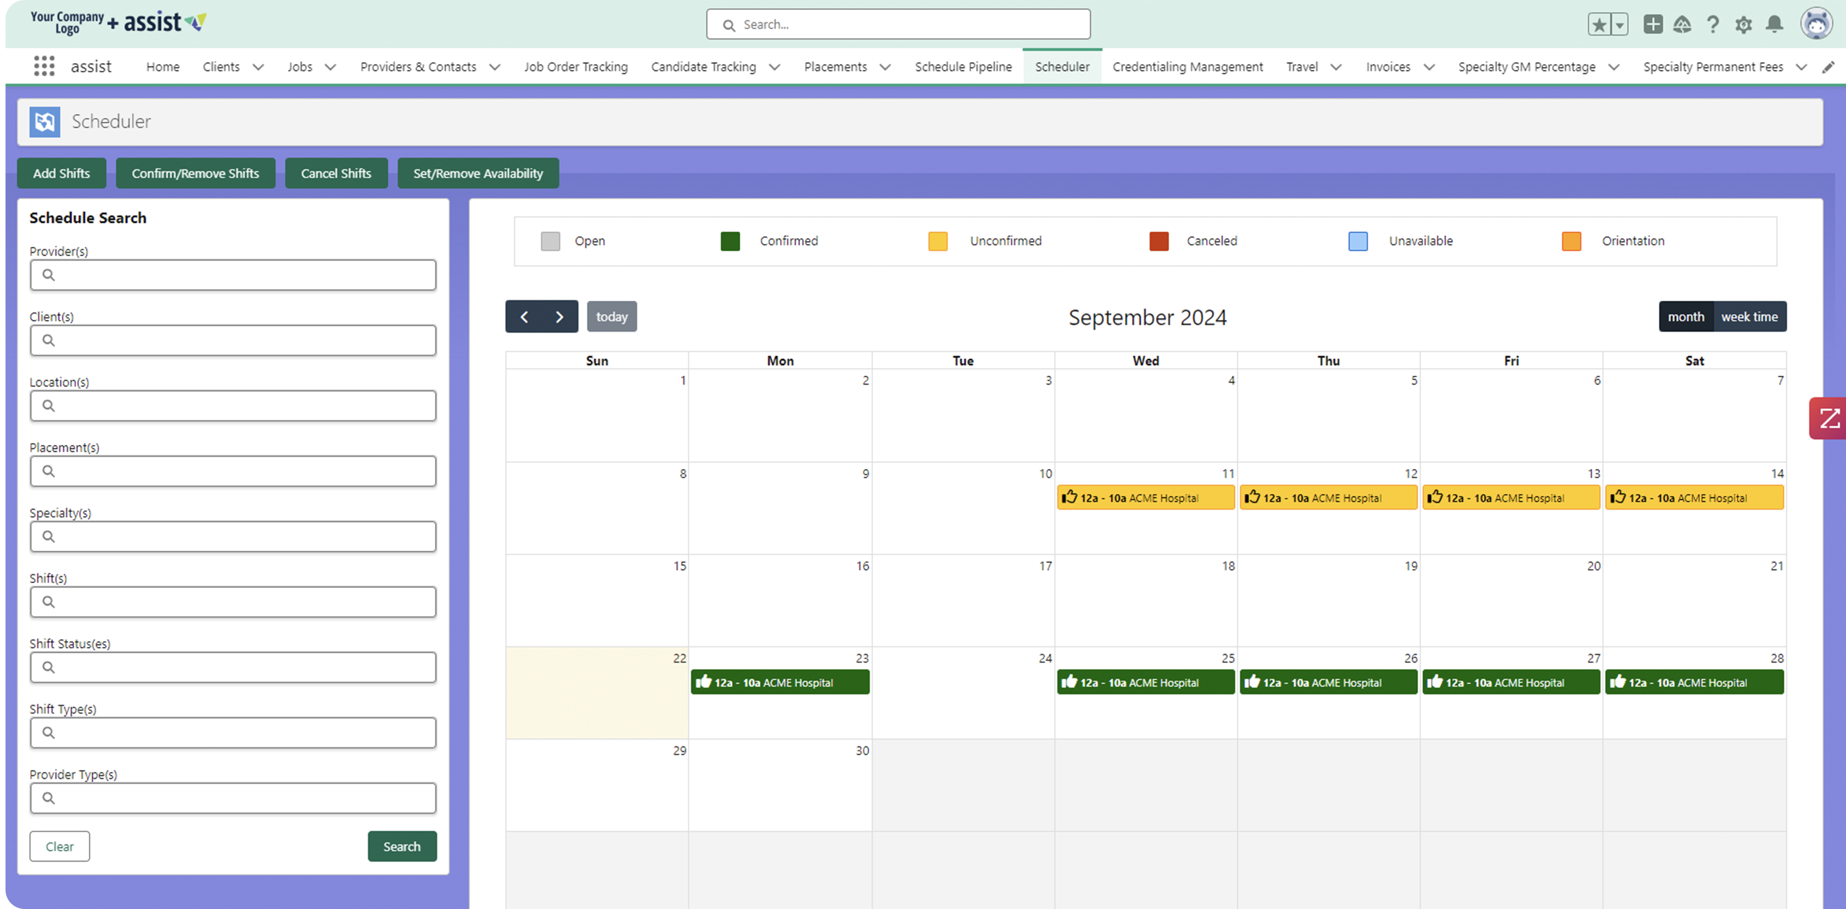The height and width of the screenshot is (909, 1846).
Task: Go to the previous month arrow
Action: coord(524,316)
